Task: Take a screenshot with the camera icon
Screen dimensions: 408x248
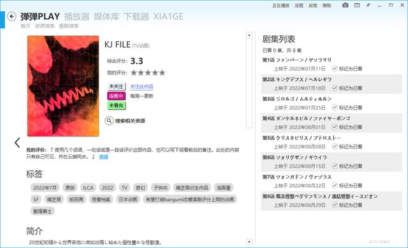Action: [346, 5]
